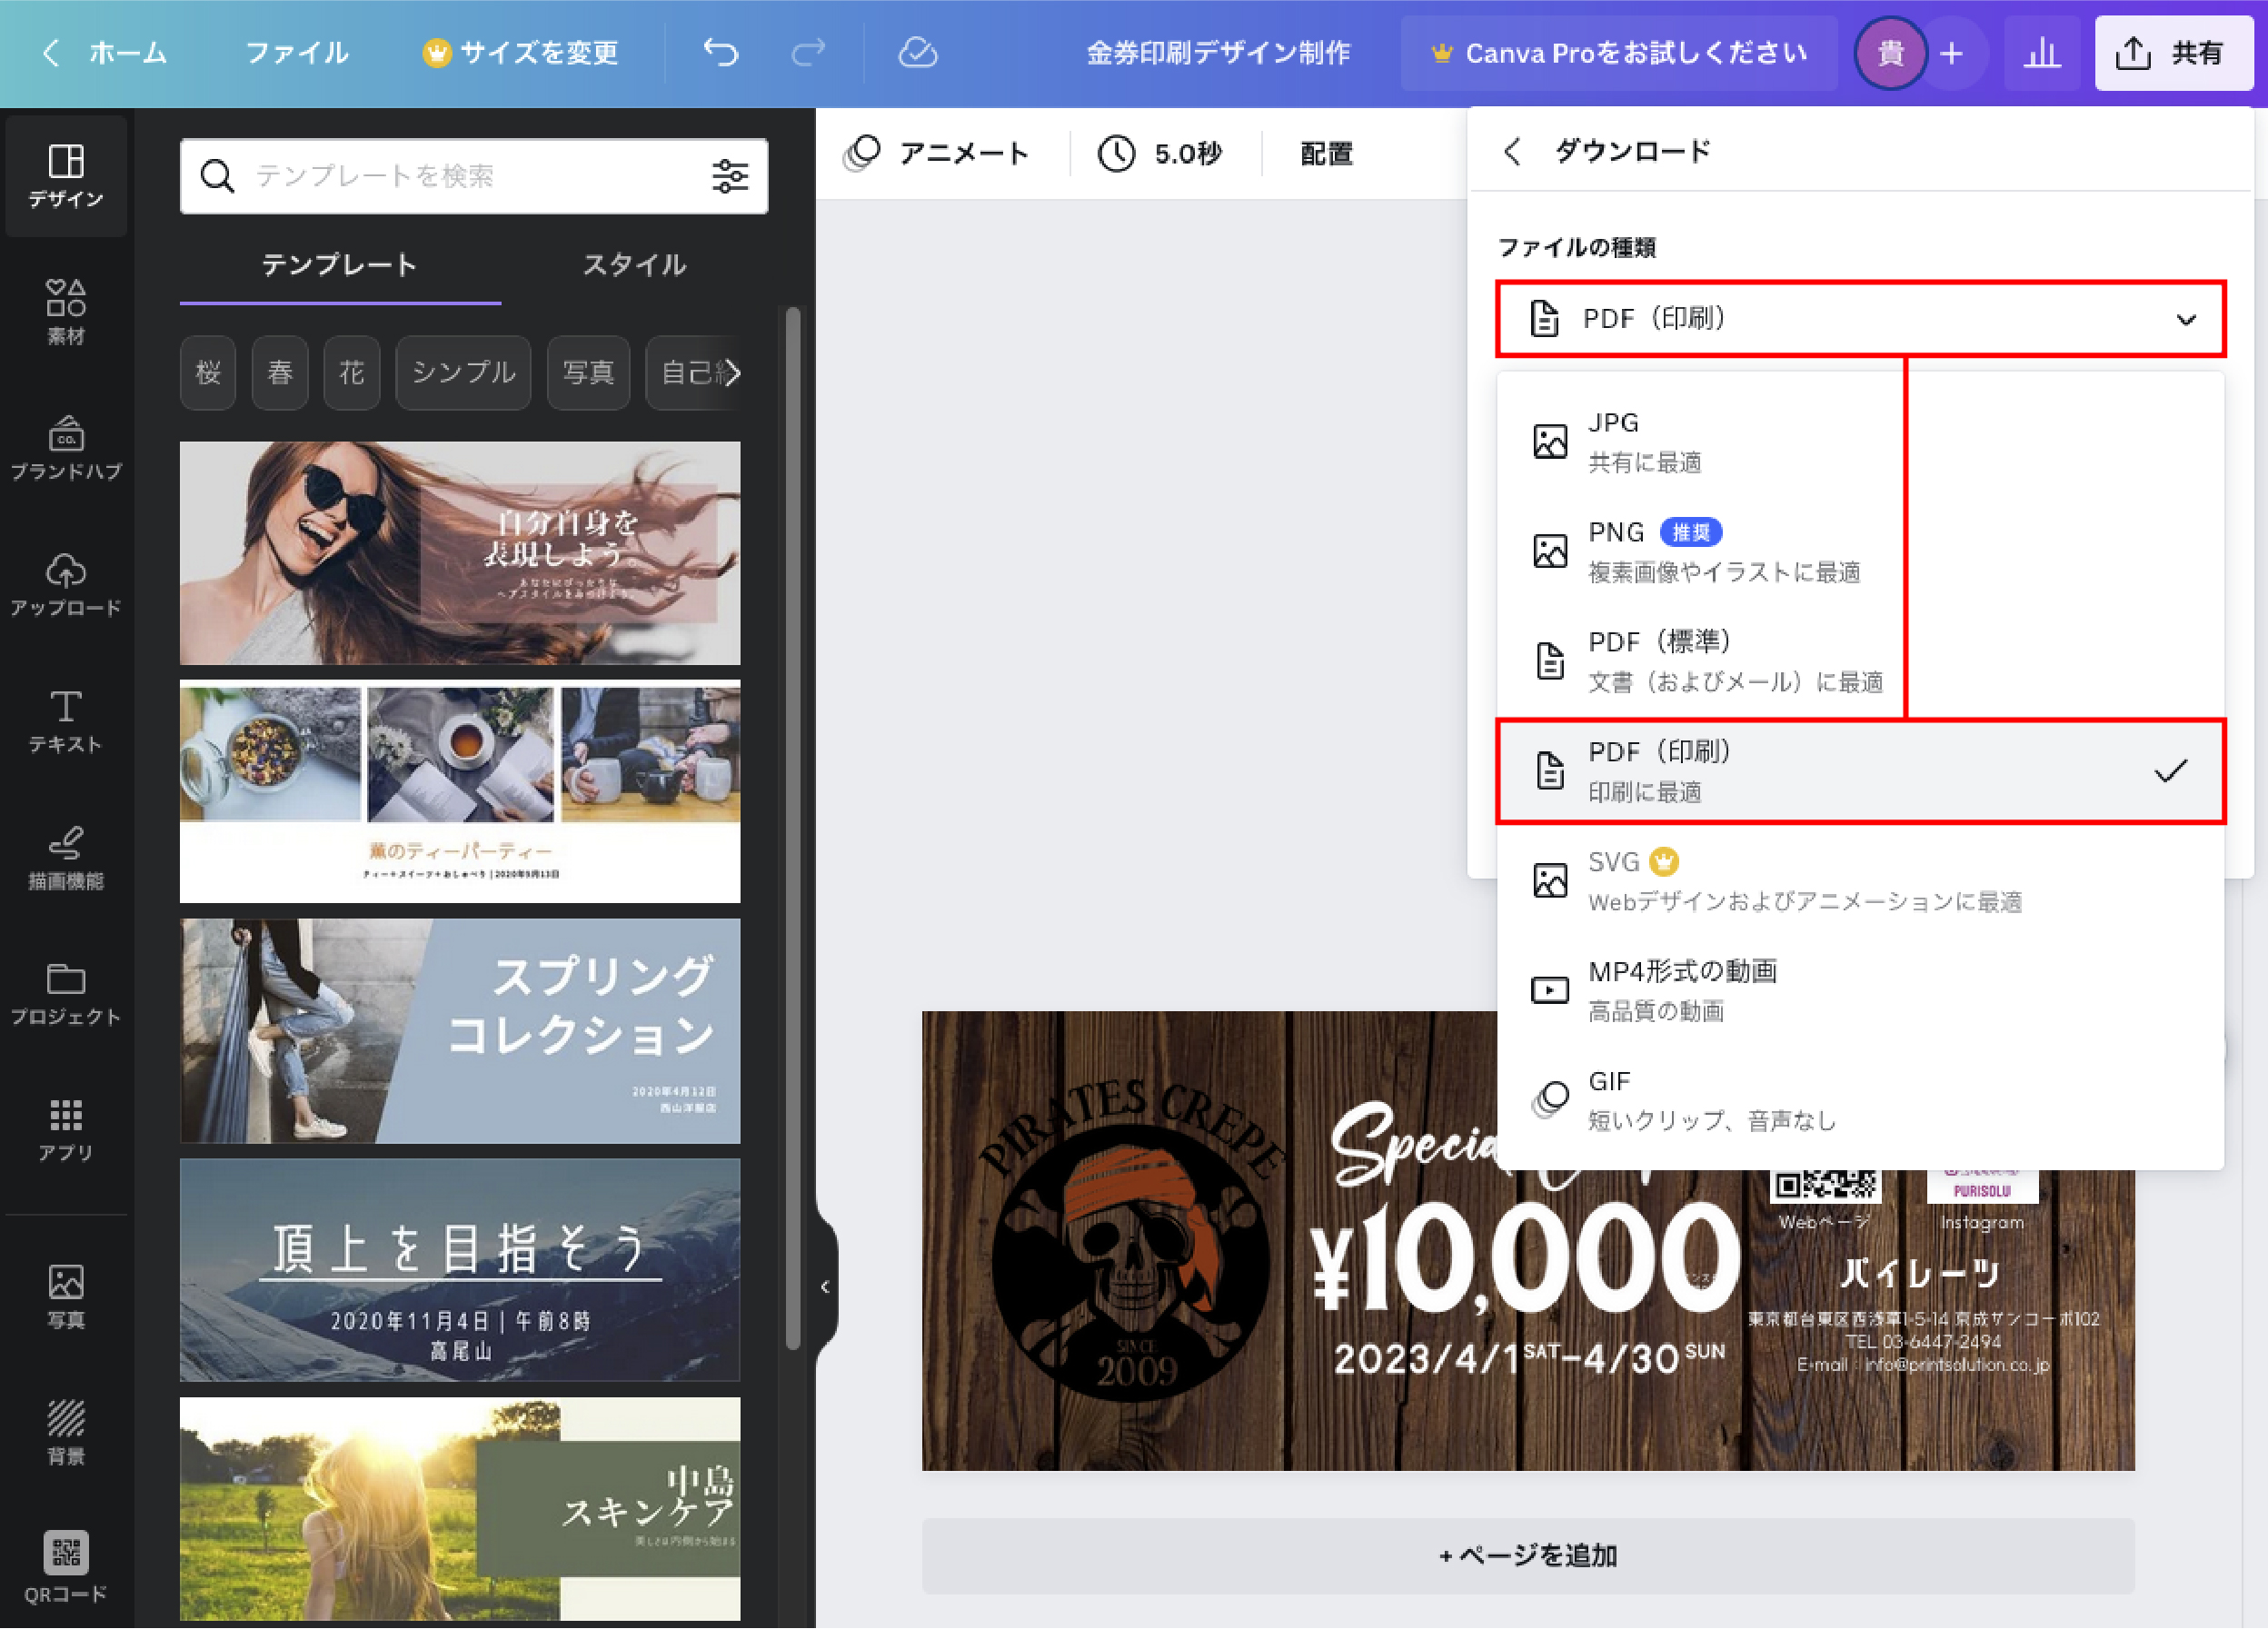Image resolution: width=2268 pixels, height=1629 pixels.
Task: Click the アニメート (Animate) toolbar item
Action: pos(946,154)
